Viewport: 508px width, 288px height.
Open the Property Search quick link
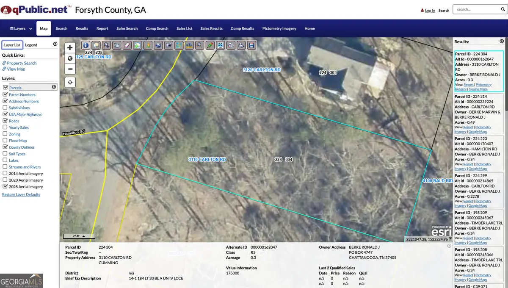22,63
